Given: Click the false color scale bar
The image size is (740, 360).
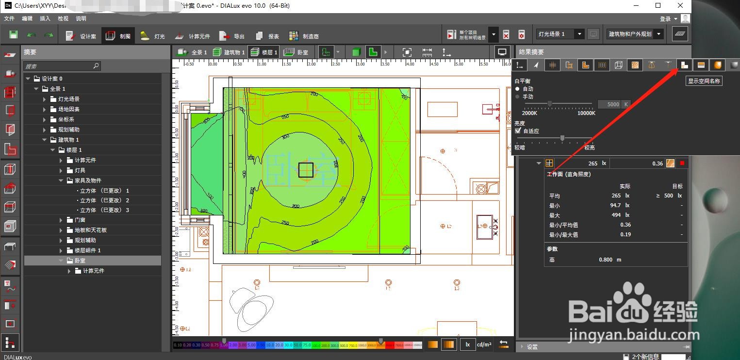Looking at the screenshot, I should pos(298,345).
